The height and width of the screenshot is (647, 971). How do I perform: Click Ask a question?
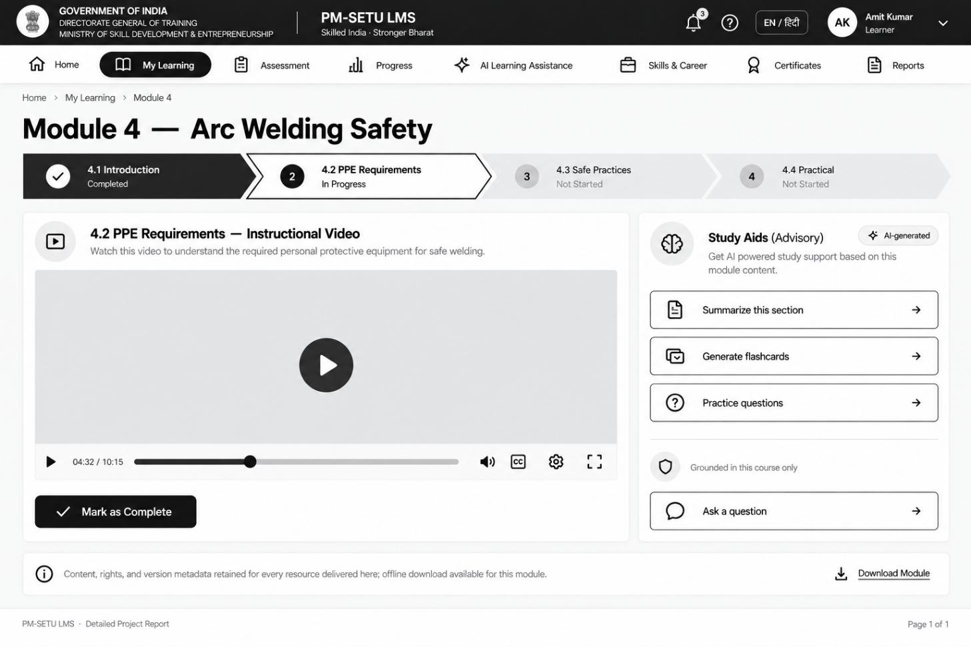(x=794, y=511)
